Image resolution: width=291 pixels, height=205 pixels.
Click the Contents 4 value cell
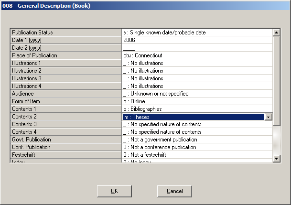[x=196, y=132]
